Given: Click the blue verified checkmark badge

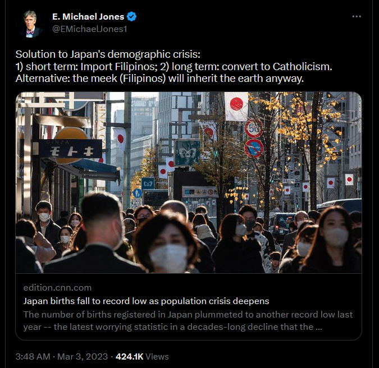Looking at the screenshot, I should (x=131, y=17).
